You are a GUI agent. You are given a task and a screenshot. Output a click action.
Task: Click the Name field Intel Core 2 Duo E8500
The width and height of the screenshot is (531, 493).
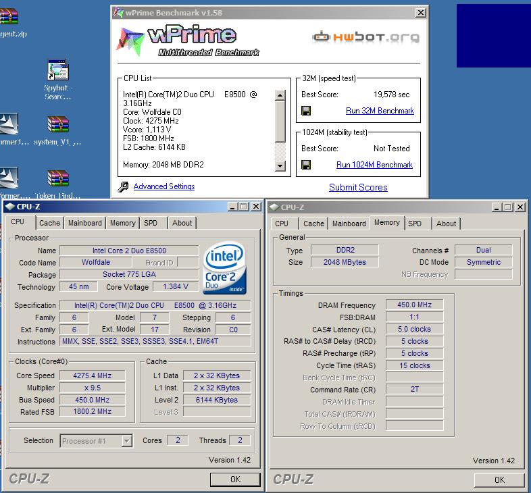(129, 251)
